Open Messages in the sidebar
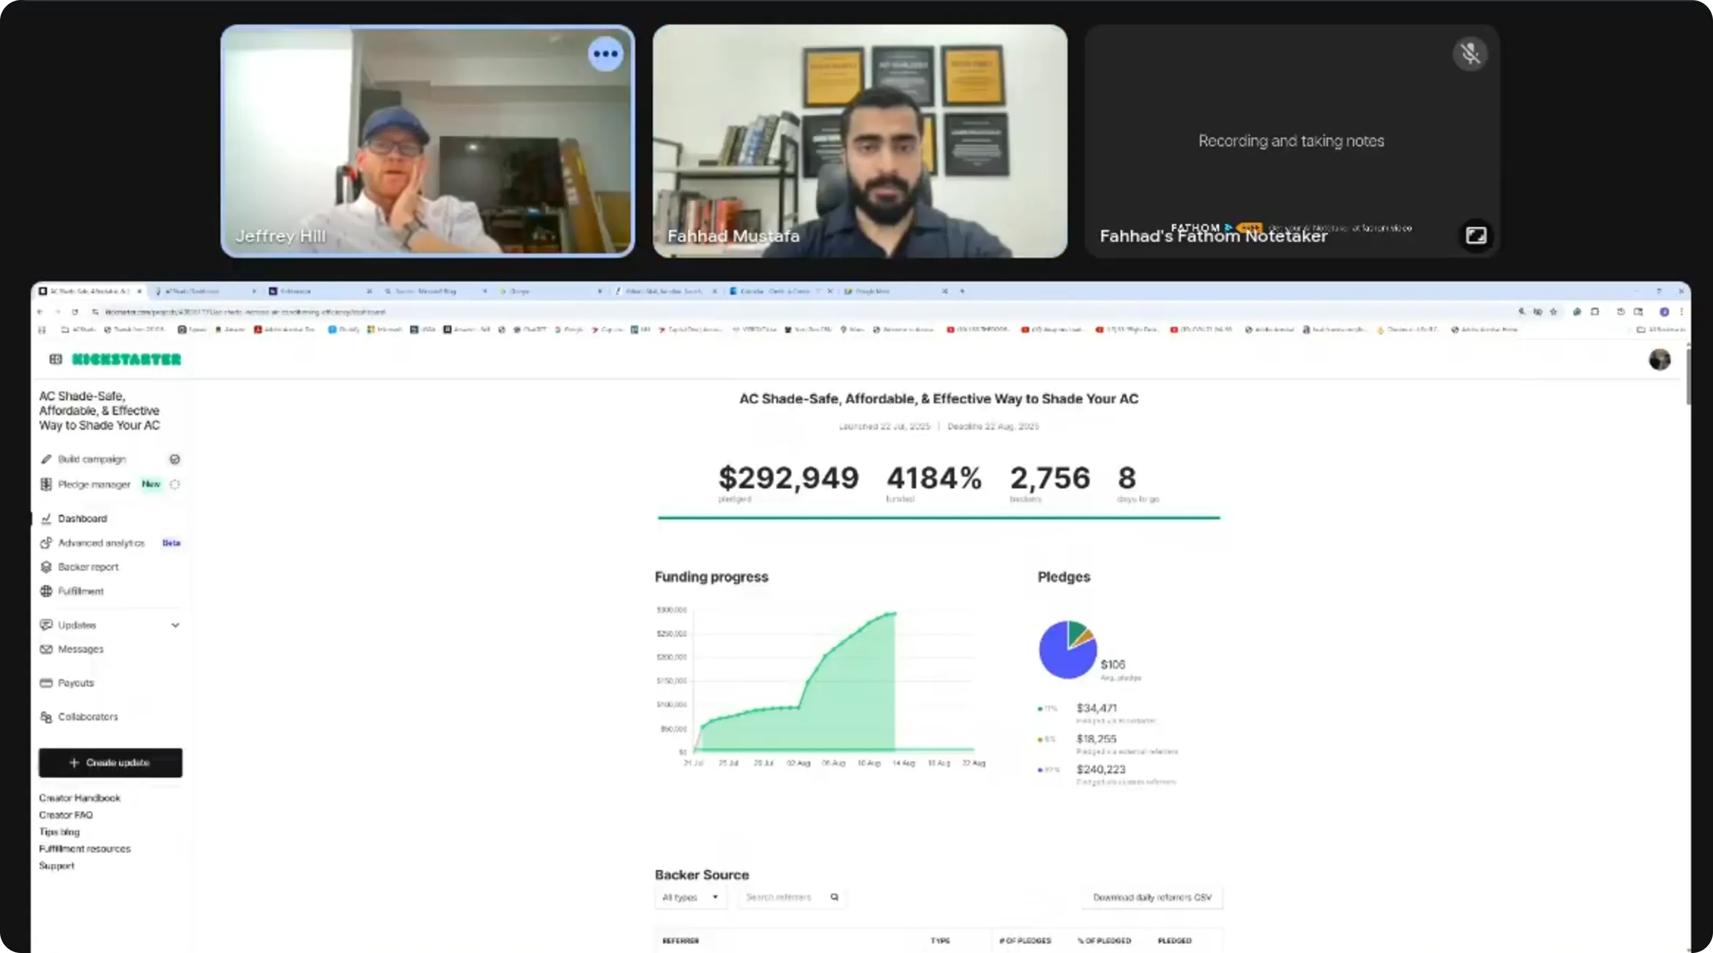Screen dimensions: 1713x953 tap(80, 649)
